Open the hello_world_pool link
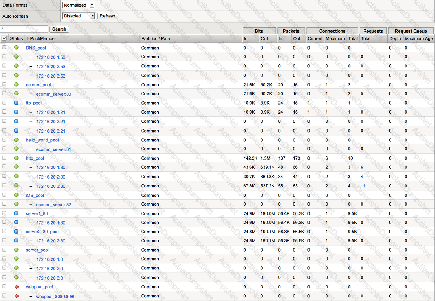The height and width of the screenshot is (301, 435). pyautogui.click(x=42, y=140)
